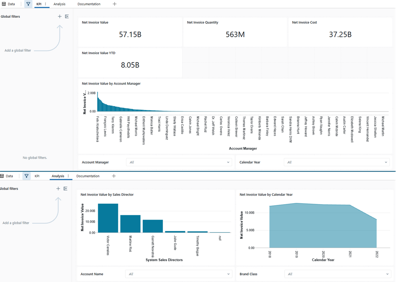Viewport: 396px width, 282px height.
Task: Click the 'Net Invoice Value by Sales Director' title
Action: pos(107,195)
